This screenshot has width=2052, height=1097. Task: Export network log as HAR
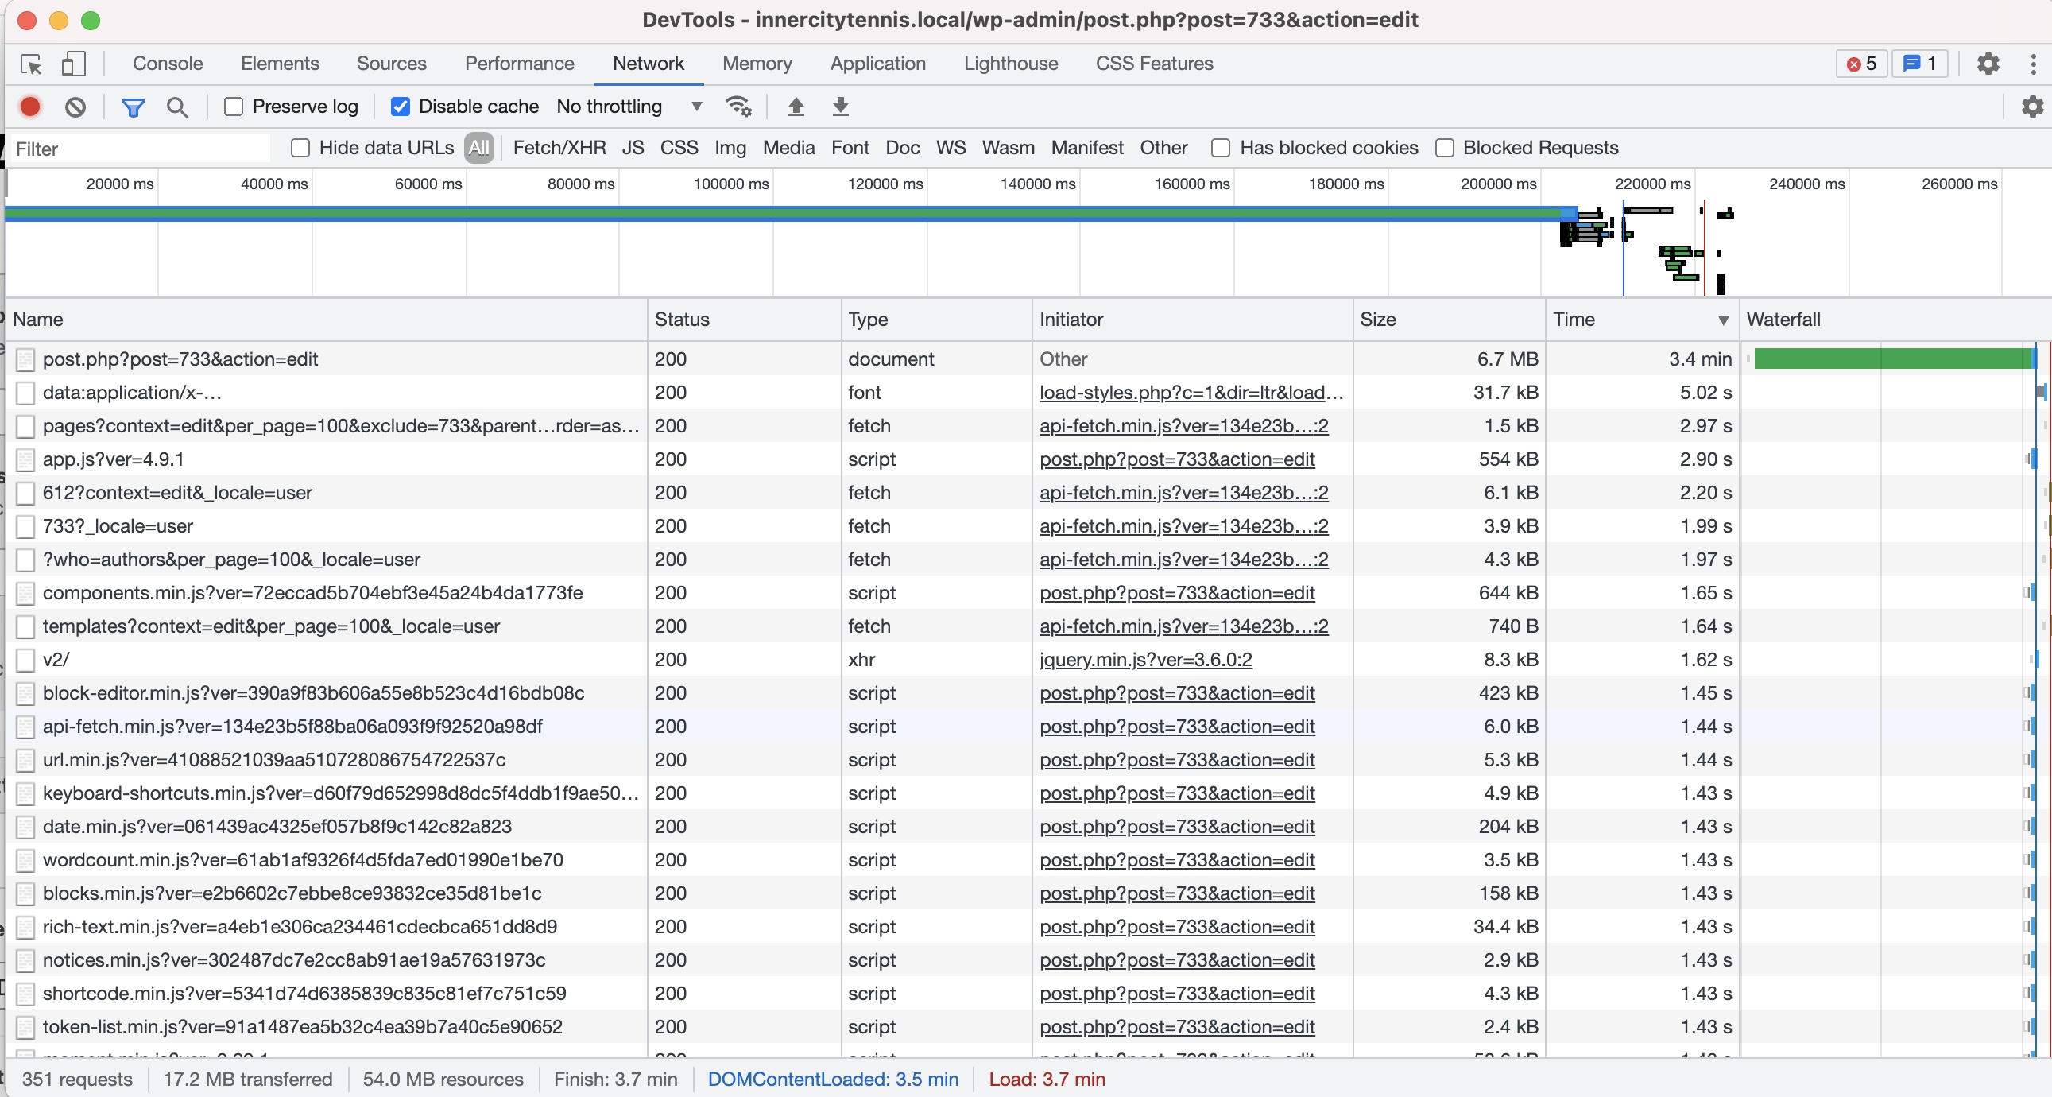[840, 107]
